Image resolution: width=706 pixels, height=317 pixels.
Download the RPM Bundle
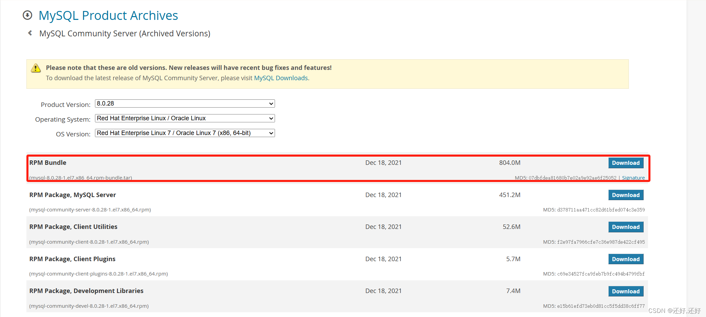pos(626,163)
